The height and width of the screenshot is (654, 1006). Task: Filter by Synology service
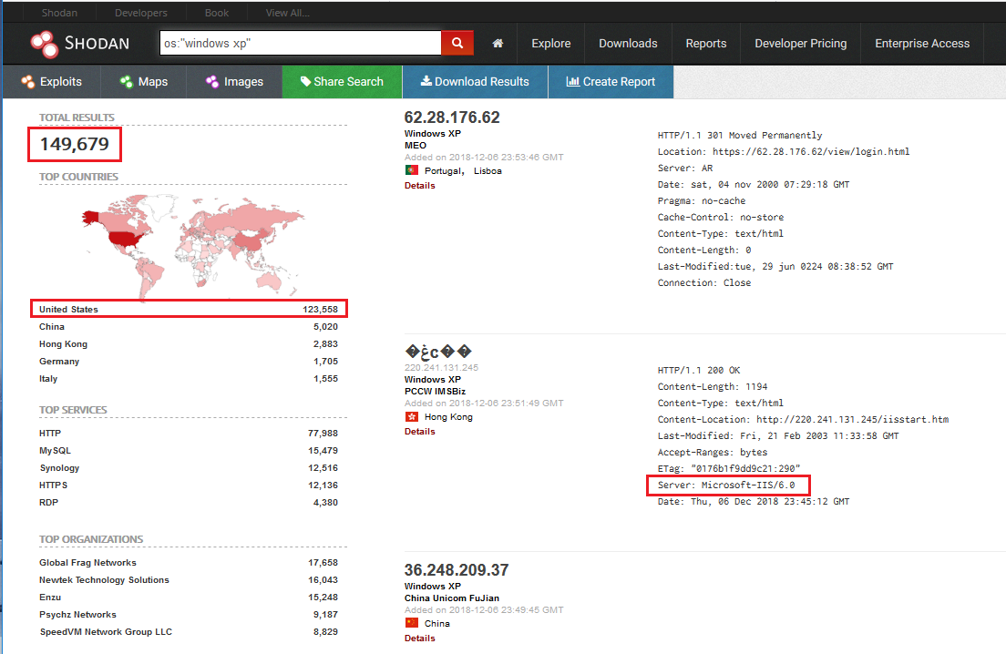click(189, 468)
